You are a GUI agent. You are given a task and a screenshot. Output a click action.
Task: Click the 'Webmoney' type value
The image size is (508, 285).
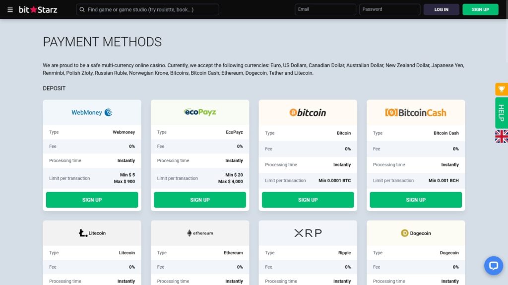pyautogui.click(x=124, y=132)
